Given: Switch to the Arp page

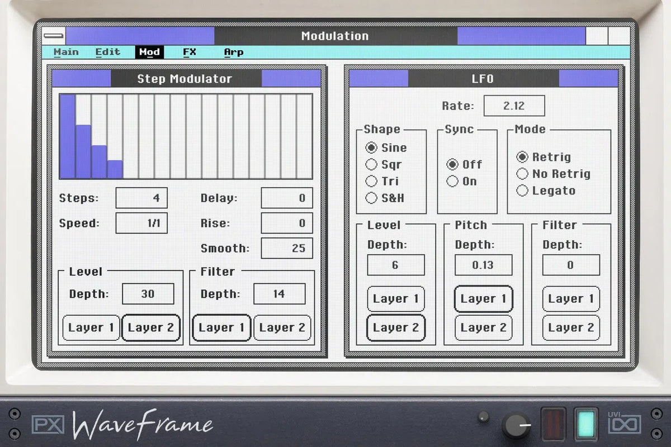Looking at the screenshot, I should pos(233,52).
